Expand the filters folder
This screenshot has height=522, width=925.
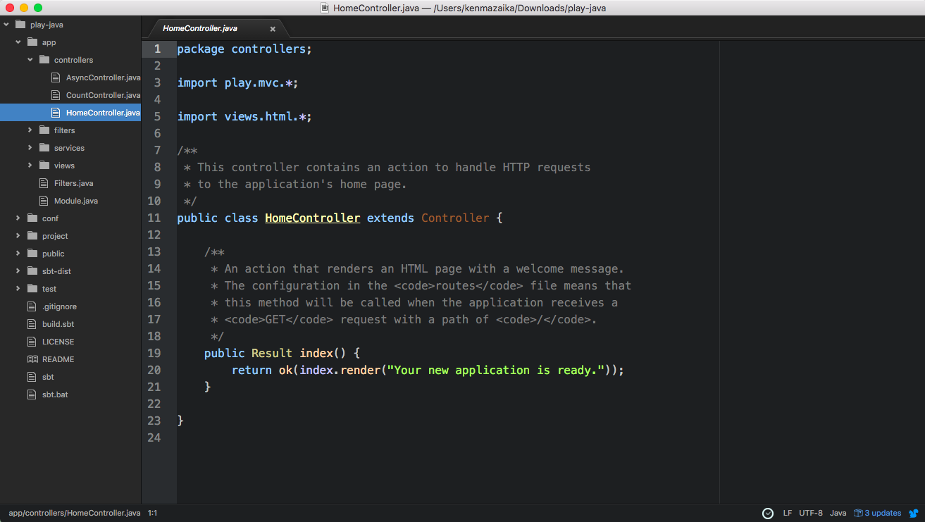coord(30,130)
